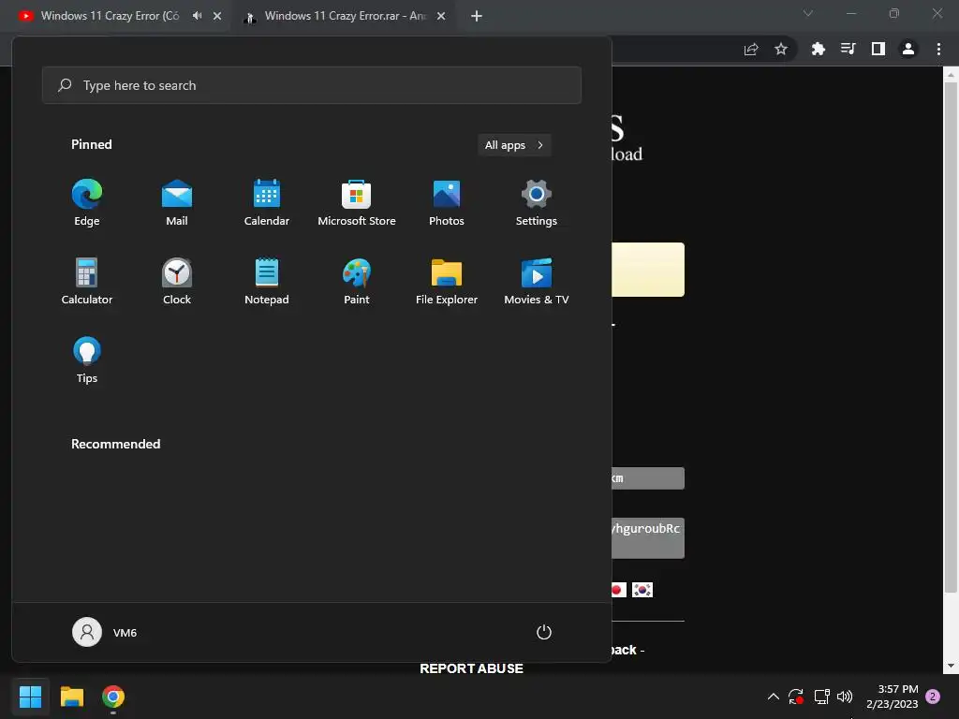
Task: Open network status tray icon
Action: (821, 697)
